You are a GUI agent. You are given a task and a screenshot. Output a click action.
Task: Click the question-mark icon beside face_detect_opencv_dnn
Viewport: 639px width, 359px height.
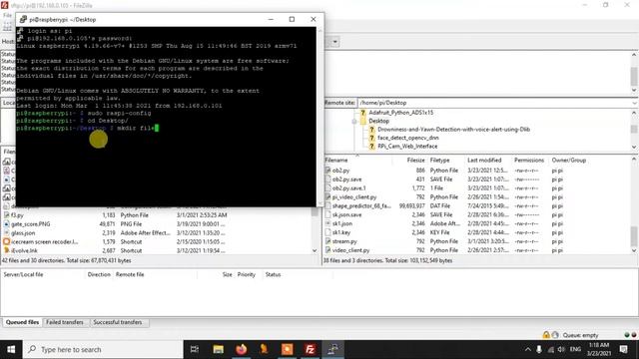pos(371,138)
